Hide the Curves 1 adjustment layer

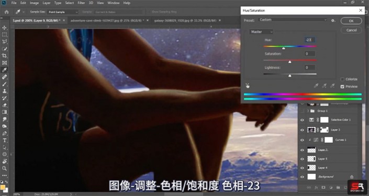point(302,140)
